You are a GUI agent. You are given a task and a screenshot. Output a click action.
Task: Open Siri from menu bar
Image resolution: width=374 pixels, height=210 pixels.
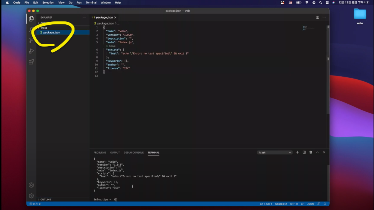(x=333, y=3)
